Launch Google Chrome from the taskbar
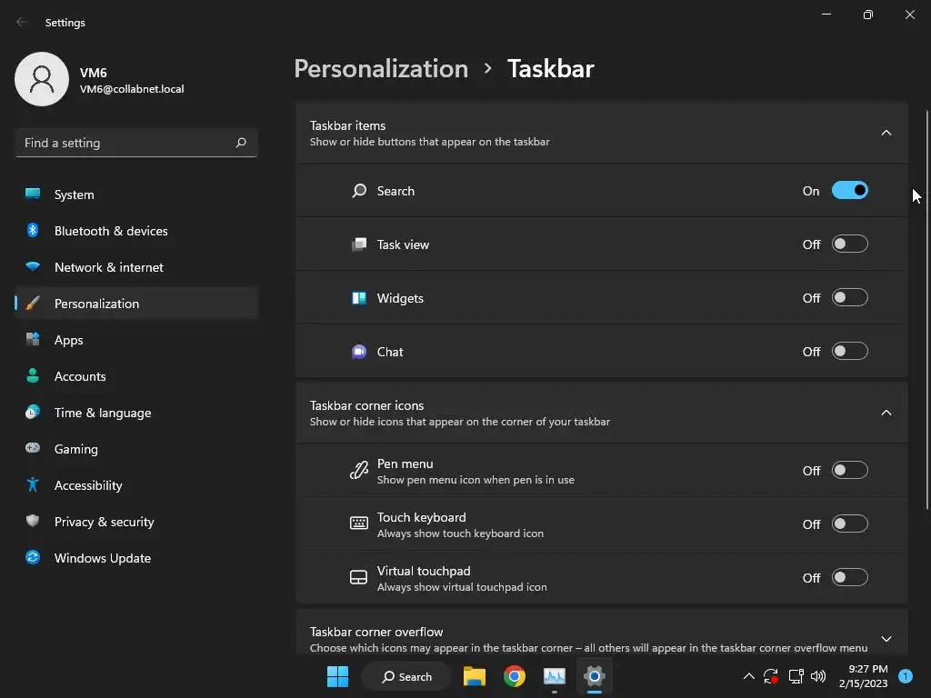931x698 pixels. pyautogui.click(x=515, y=676)
